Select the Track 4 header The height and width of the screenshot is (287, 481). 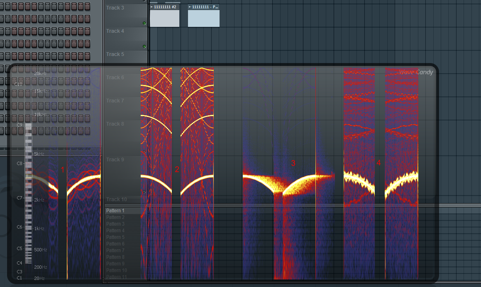click(x=126, y=39)
